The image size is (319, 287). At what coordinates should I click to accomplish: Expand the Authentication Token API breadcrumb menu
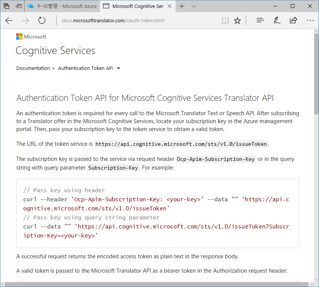tap(118, 68)
